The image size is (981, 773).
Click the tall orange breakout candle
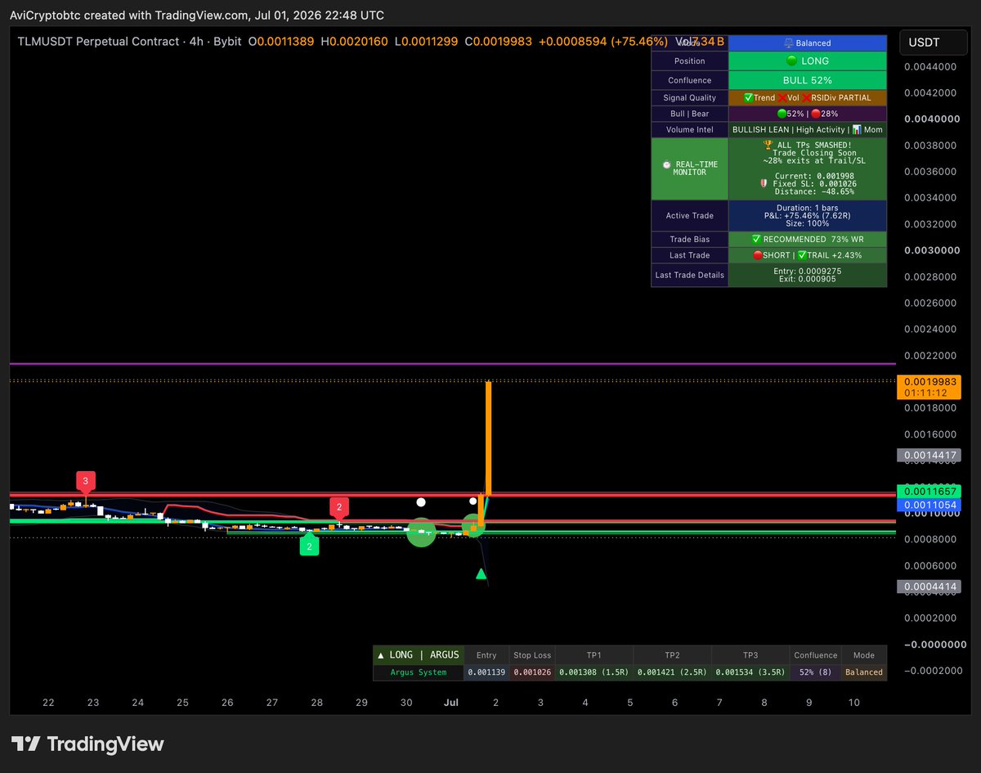(x=488, y=438)
